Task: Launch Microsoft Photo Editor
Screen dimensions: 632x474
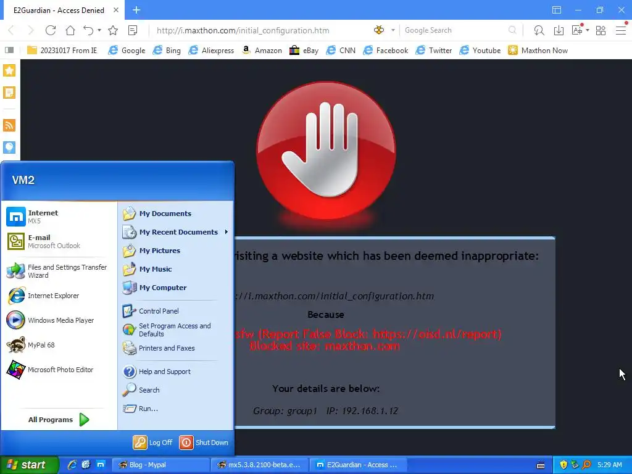Action: pos(59,370)
